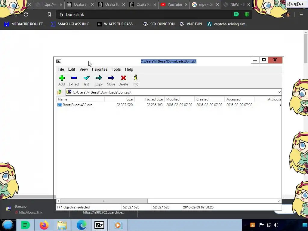The width and height of the screenshot is (308, 231).
Task: Open the Action Center flag tray icon
Action: 261,225
